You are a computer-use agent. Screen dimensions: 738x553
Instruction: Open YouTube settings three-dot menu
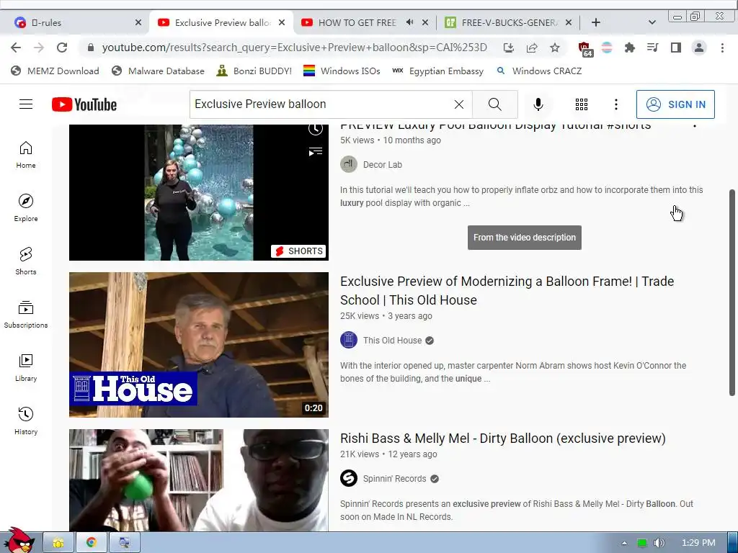click(616, 104)
